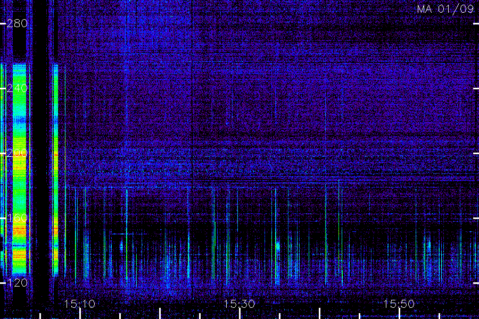Click the 15:10 time axis label
Screen dimensions: 479x319
(79, 304)
